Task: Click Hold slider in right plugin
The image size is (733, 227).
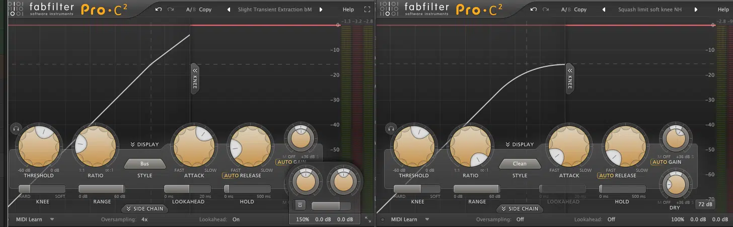Action: pos(622,189)
